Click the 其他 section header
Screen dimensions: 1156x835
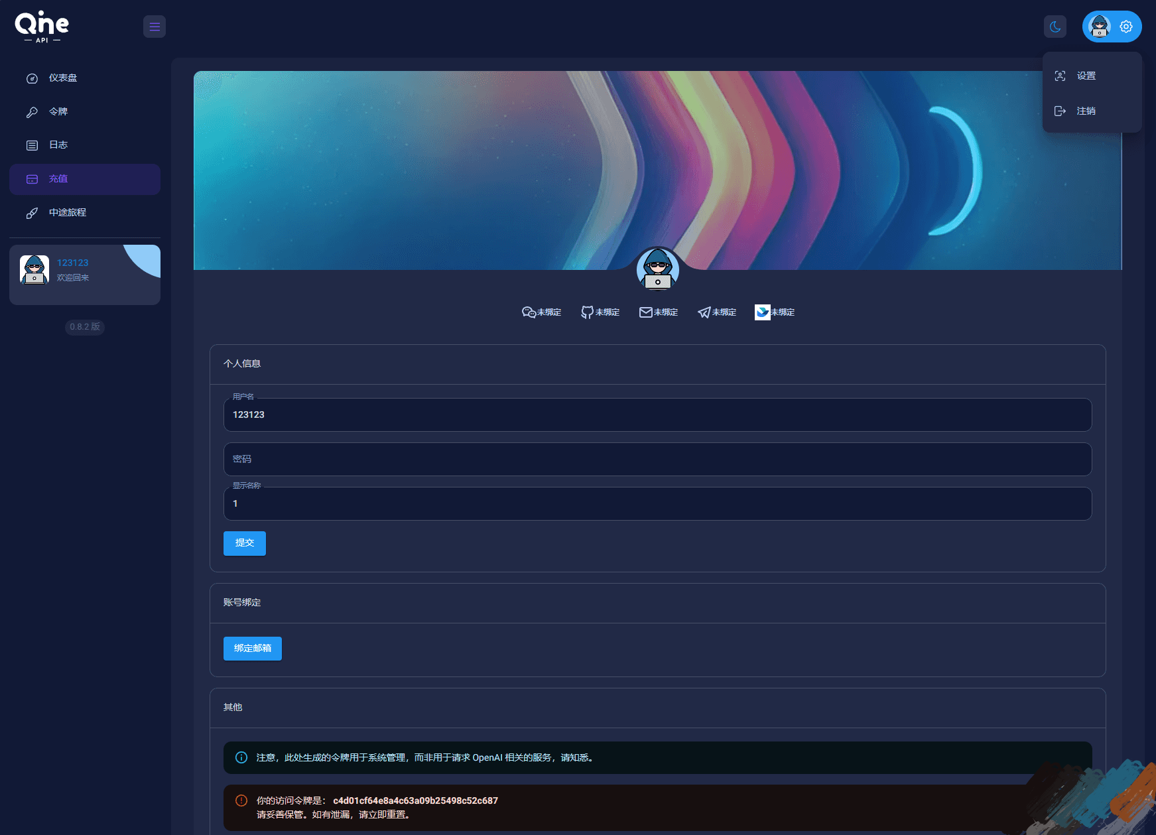pyautogui.click(x=233, y=708)
